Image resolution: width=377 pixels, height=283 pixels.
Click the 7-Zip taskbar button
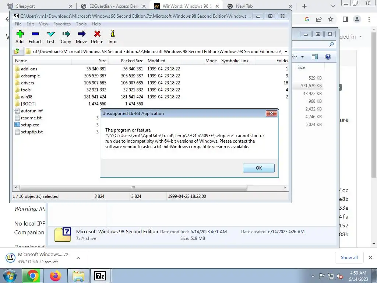[x=100, y=276]
